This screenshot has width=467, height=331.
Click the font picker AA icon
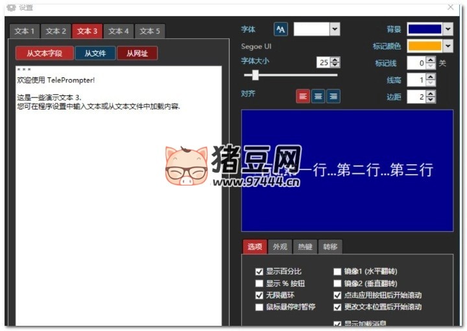280,29
